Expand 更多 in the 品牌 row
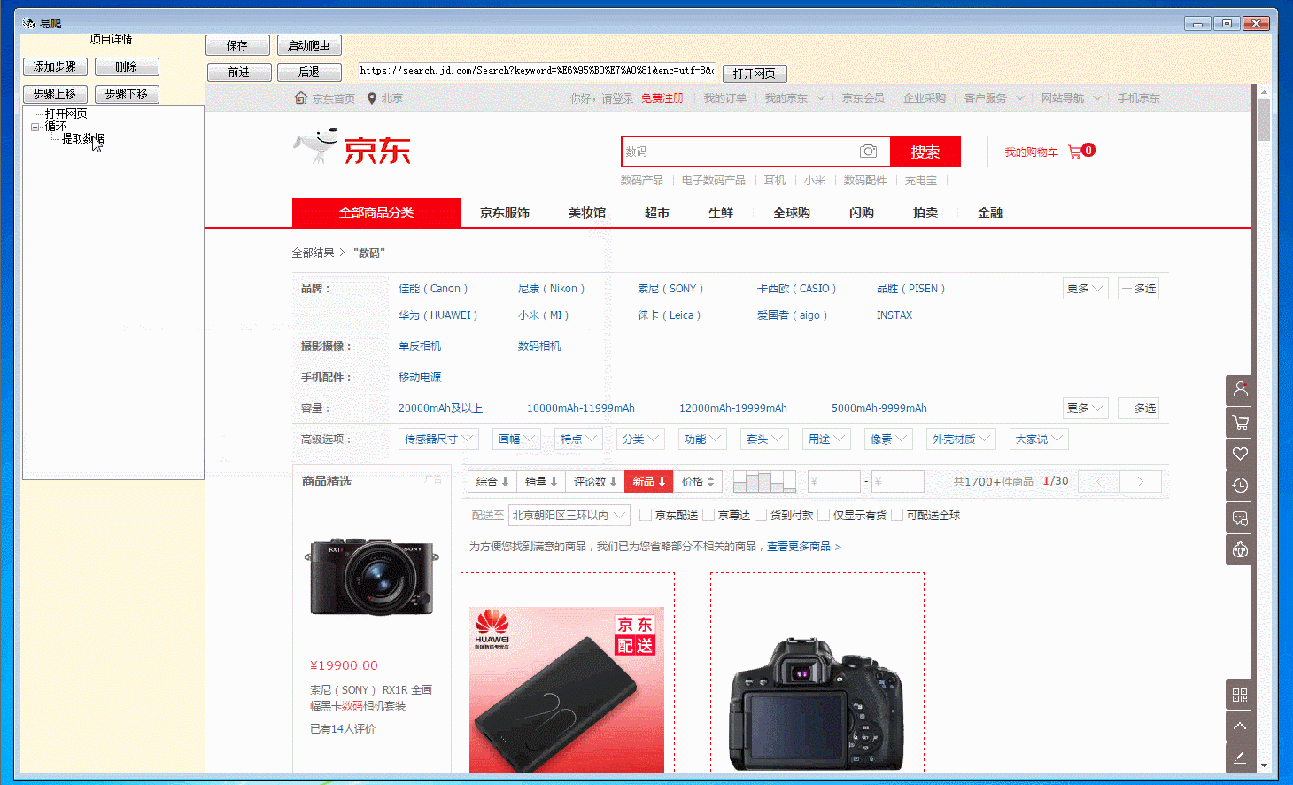 click(1085, 288)
